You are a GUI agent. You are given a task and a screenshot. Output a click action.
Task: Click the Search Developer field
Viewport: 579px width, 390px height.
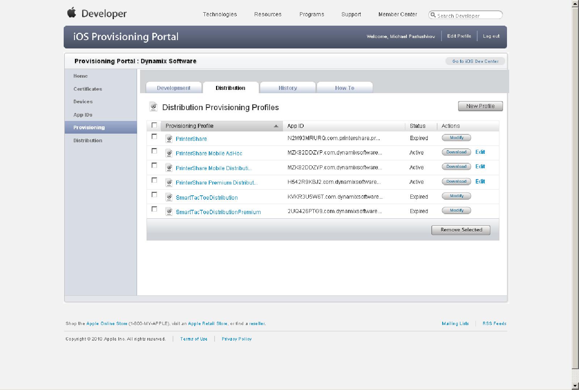(x=466, y=15)
